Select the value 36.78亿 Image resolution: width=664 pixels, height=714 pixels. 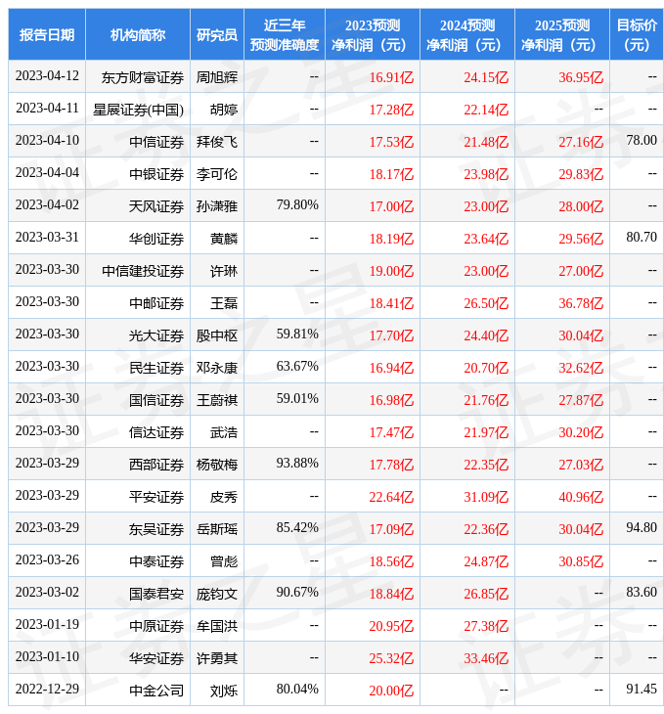(x=581, y=303)
